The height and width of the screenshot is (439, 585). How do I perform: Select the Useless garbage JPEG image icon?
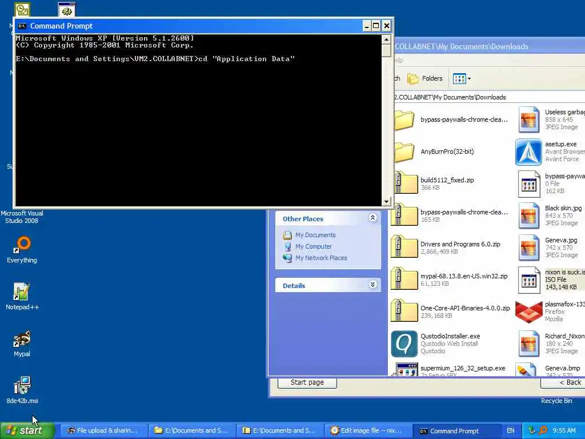pyautogui.click(x=528, y=119)
